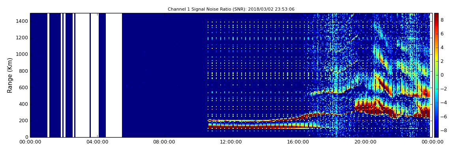Viewport: 454px width, 160px height.
Task: Click the 600 range tick label
Action: click(x=24, y=87)
